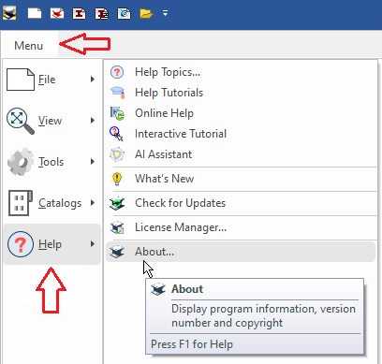Expand the Help submenu arrow

point(93,244)
